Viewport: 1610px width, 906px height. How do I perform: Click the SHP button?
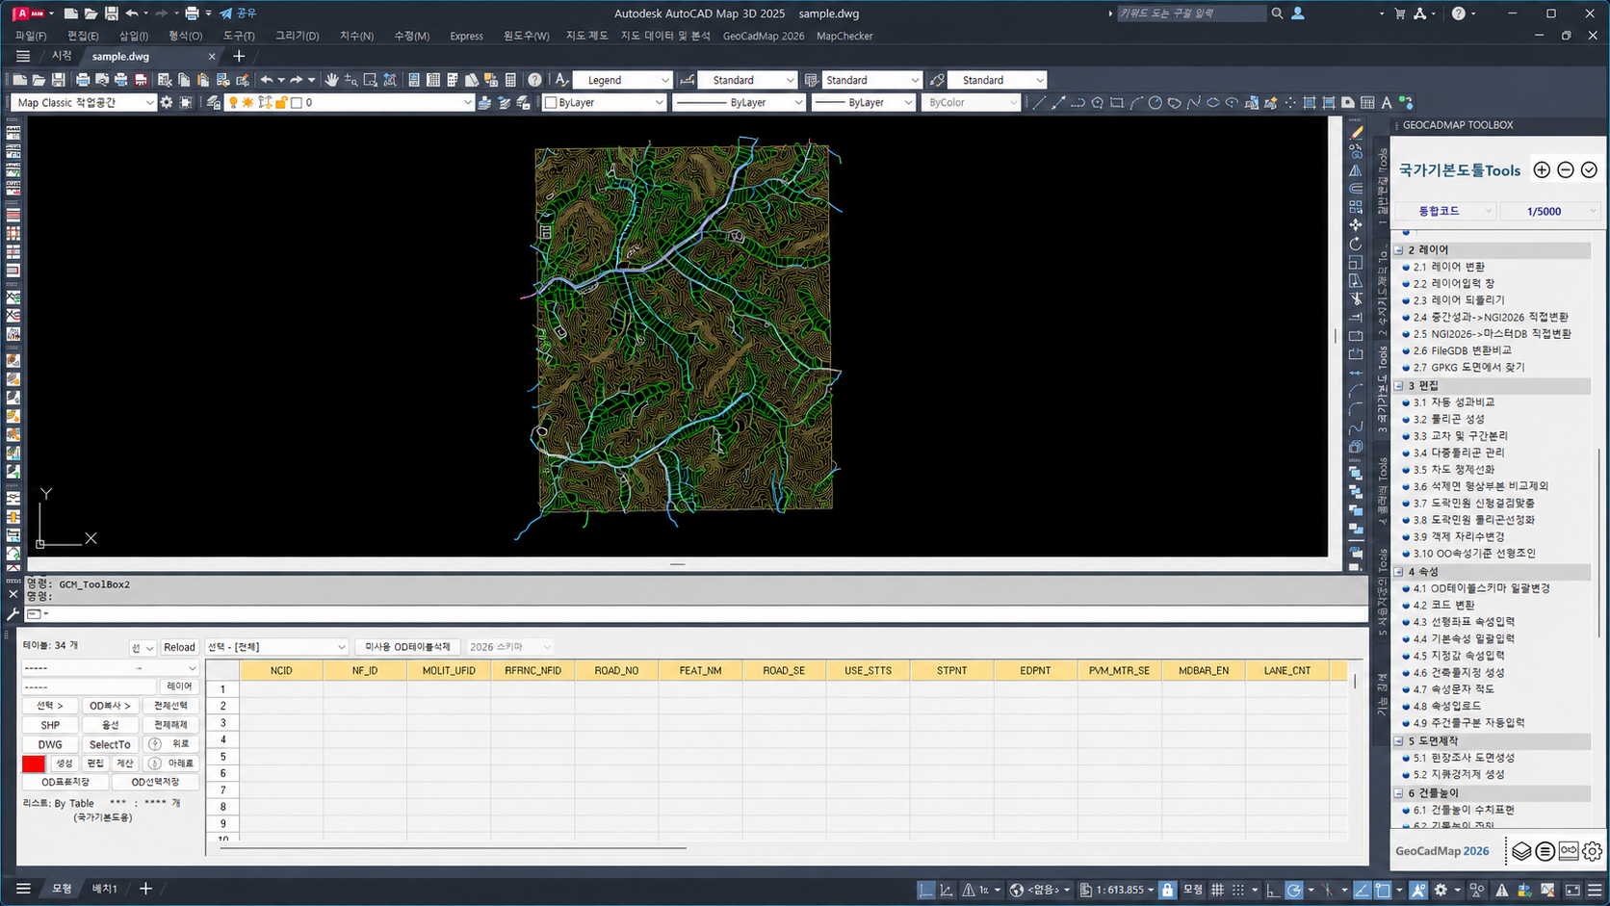click(x=50, y=725)
